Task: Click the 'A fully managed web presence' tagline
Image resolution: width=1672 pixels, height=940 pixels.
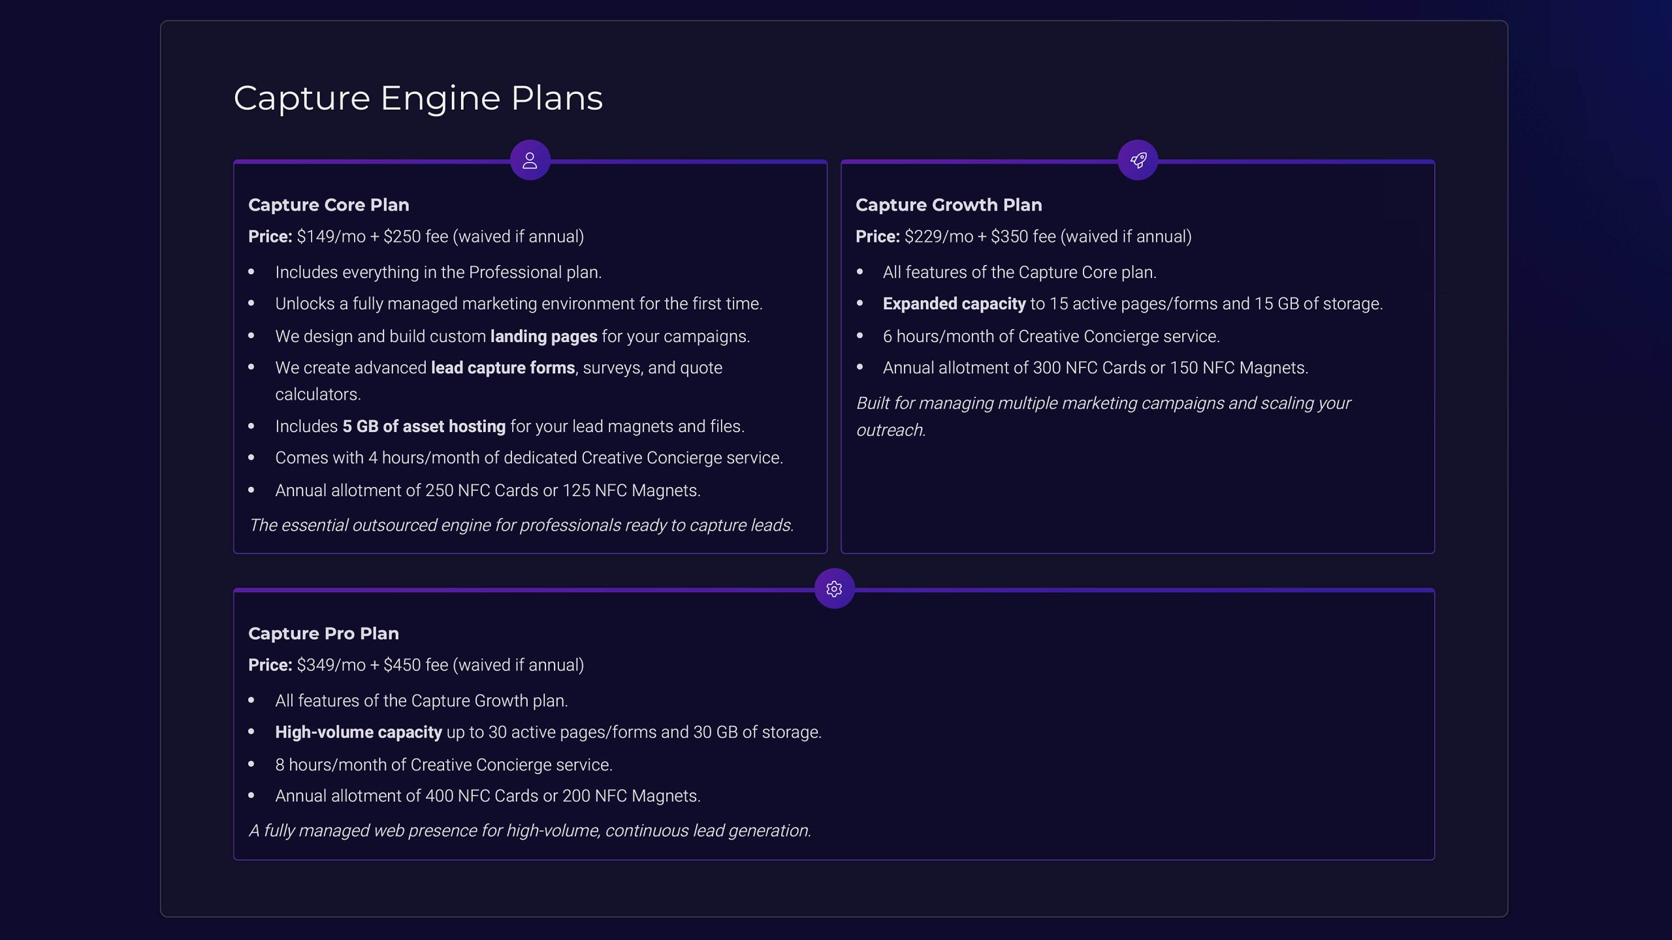Action: click(x=530, y=830)
